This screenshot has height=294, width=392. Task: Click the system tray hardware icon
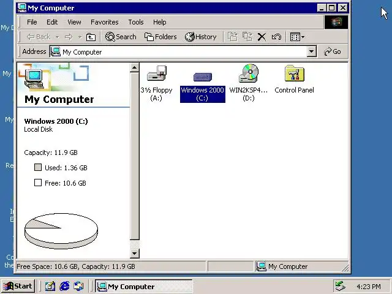(x=341, y=286)
